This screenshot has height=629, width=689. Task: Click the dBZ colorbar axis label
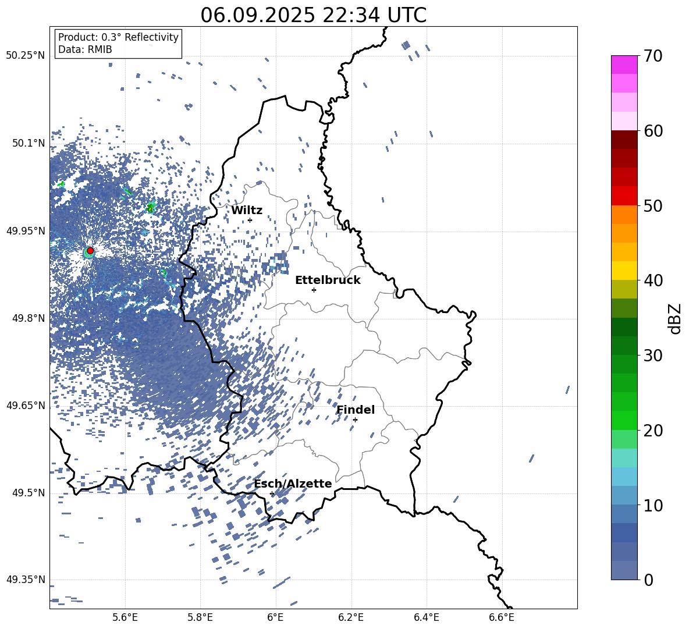(x=676, y=319)
